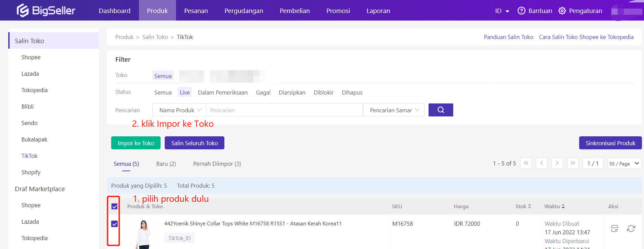Select Sendo in sidebar
This screenshot has height=249, width=644.
[x=30, y=123]
